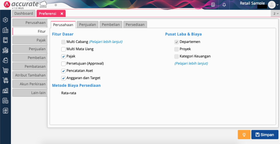
Task: Click the book search icon in the header
Action: click(213, 5)
